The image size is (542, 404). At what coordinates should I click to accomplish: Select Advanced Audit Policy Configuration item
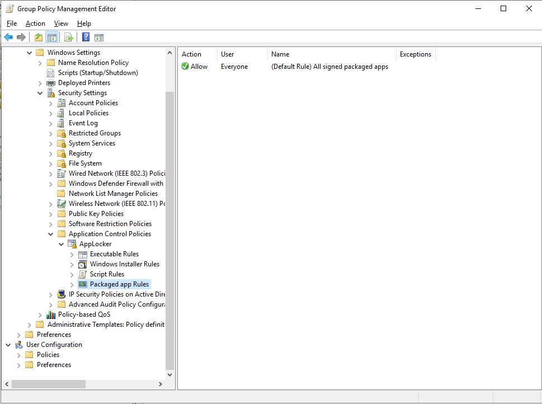coord(116,304)
